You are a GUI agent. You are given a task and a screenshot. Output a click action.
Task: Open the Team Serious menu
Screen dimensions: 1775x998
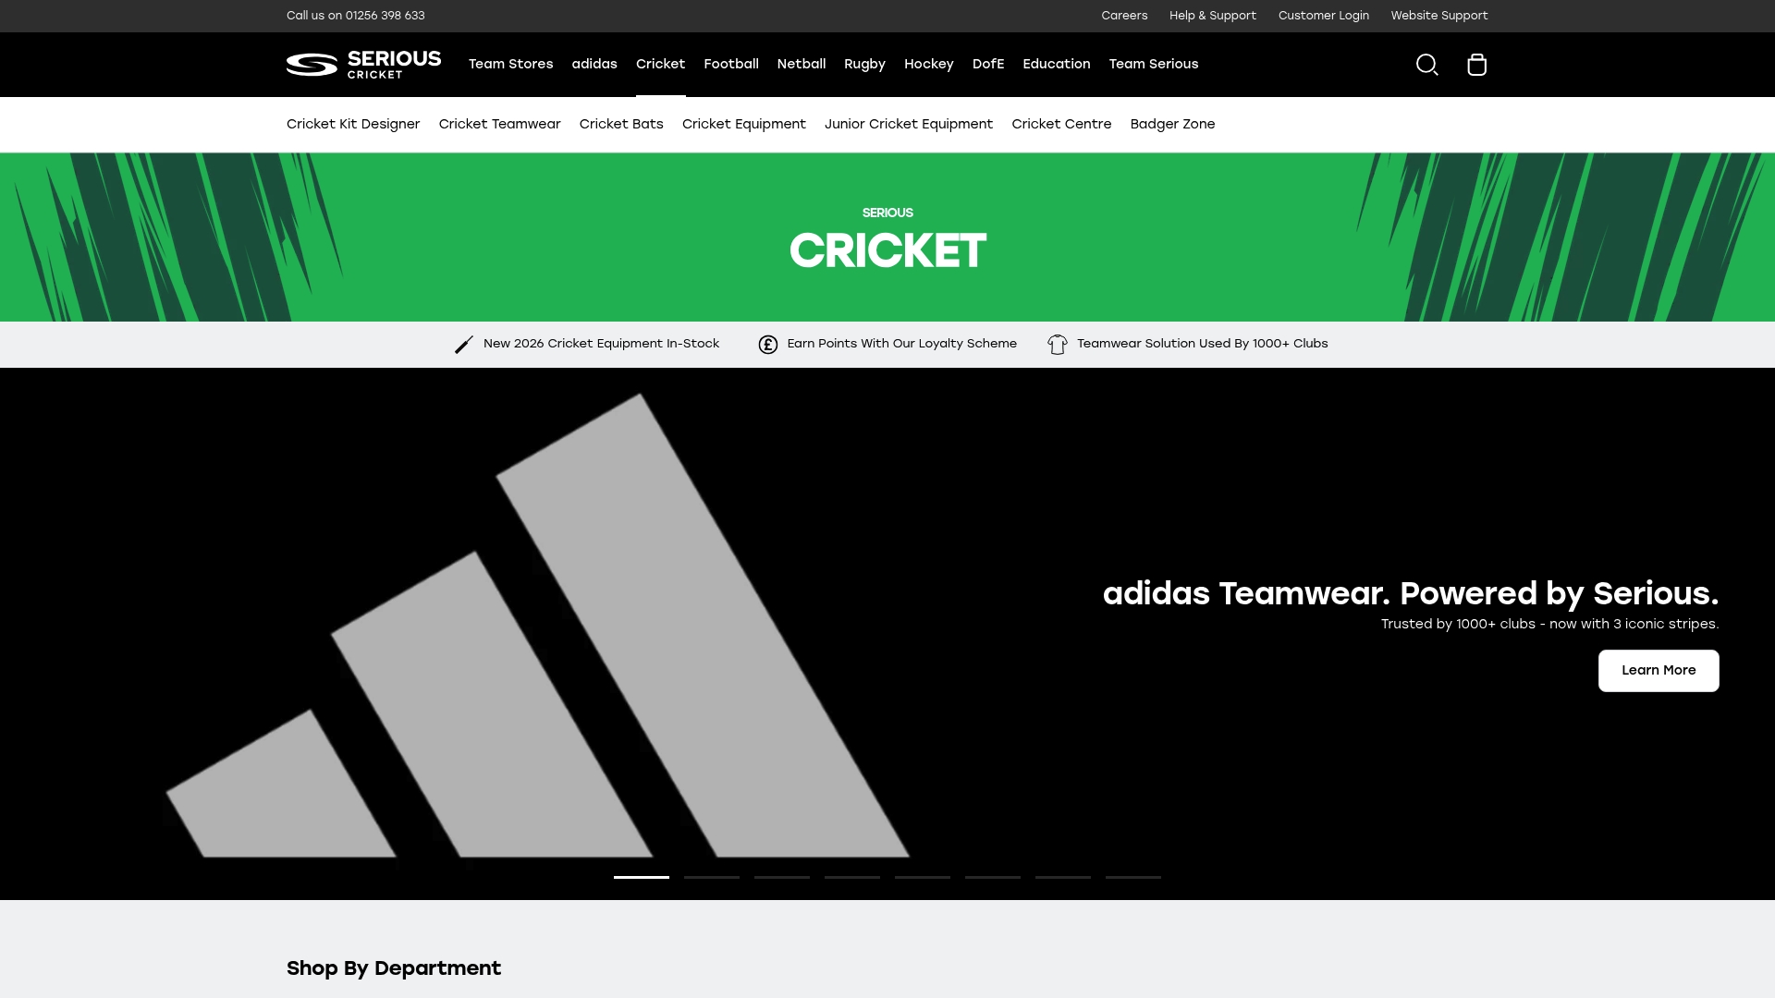tap(1153, 64)
